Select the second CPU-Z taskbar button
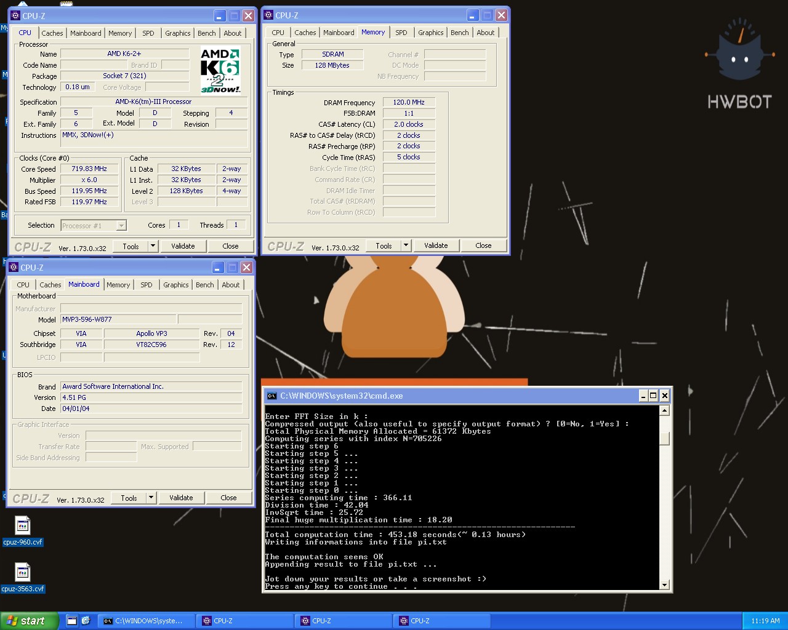Image resolution: width=788 pixels, height=630 pixels. coord(343,621)
